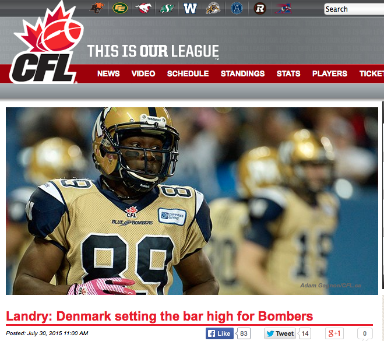Open the SCHEDULE menu item

188,73
